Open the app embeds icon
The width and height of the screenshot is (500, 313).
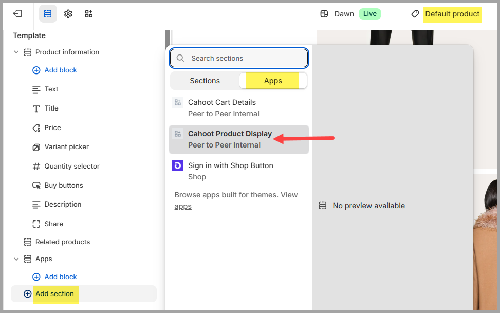coord(89,14)
